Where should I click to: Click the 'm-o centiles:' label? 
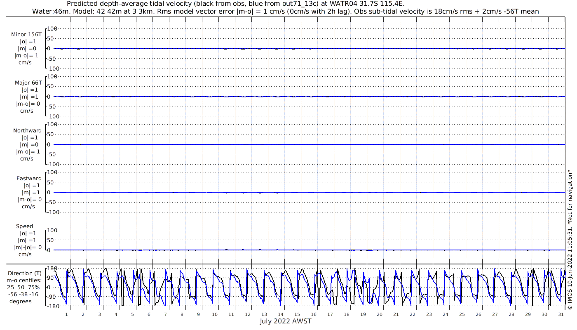pyautogui.click(x=24, y=280)
